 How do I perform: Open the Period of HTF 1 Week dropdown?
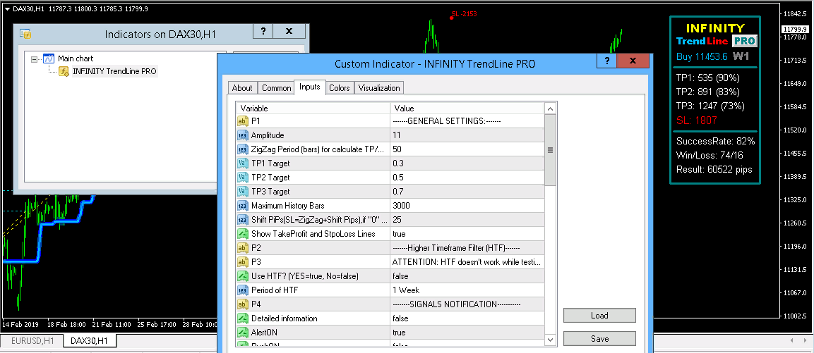[467, 290]
